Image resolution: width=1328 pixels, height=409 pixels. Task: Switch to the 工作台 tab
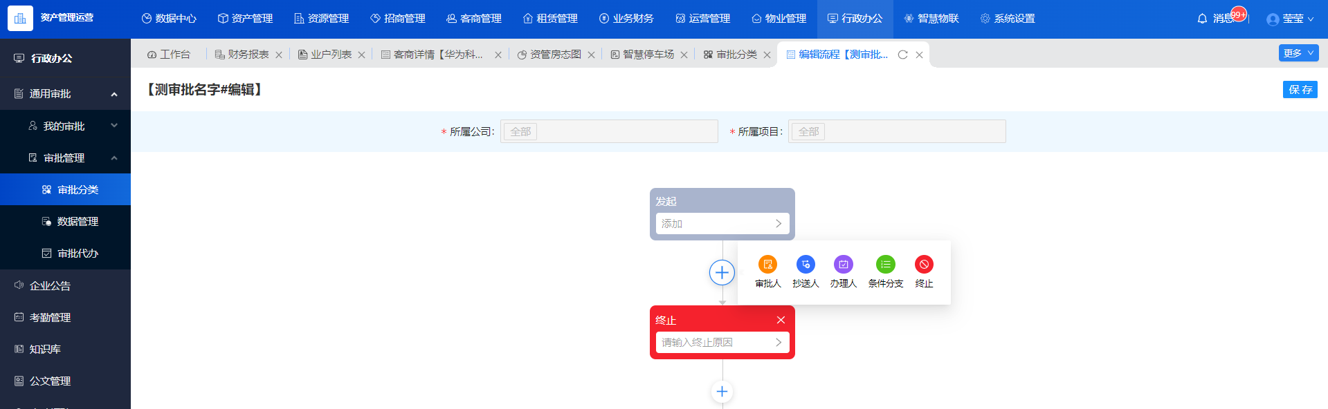[x=169, y=55]
